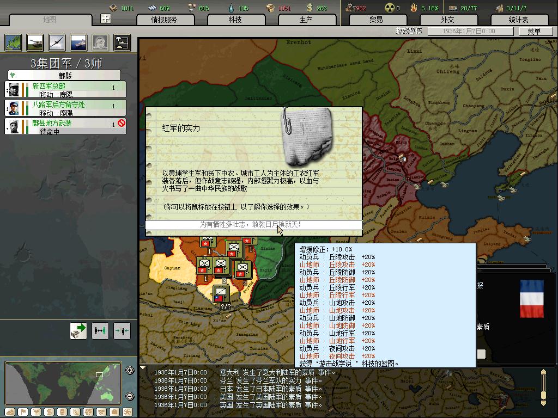Open the 生产 tab
558x418 pixels.
(306, 20)
